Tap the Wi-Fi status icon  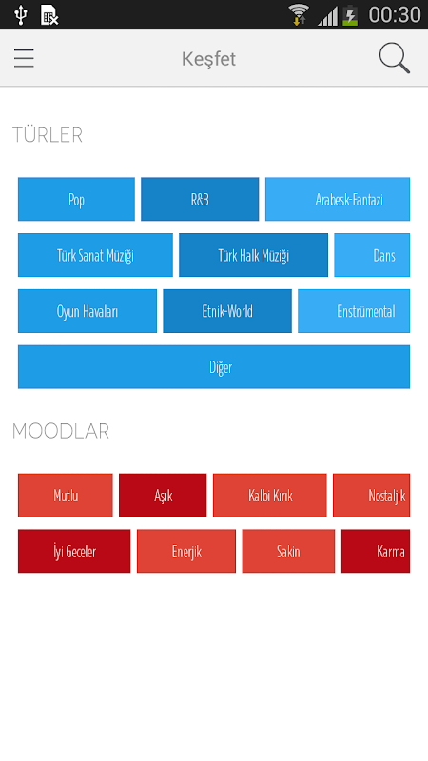[x=299, y=14]
